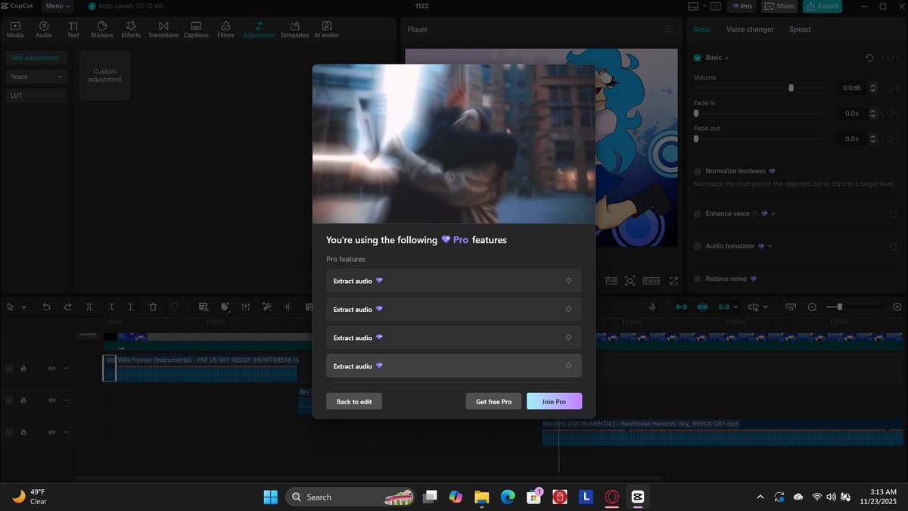Expand the Audio translator options arrow
The height and width of the screenshot is (511, 908).
[x=770, y=247]
